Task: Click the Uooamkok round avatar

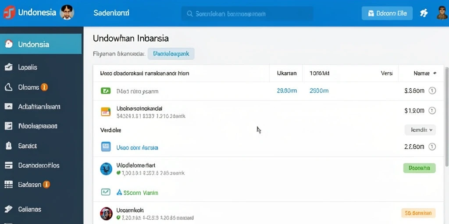Action: pos(106,213)
